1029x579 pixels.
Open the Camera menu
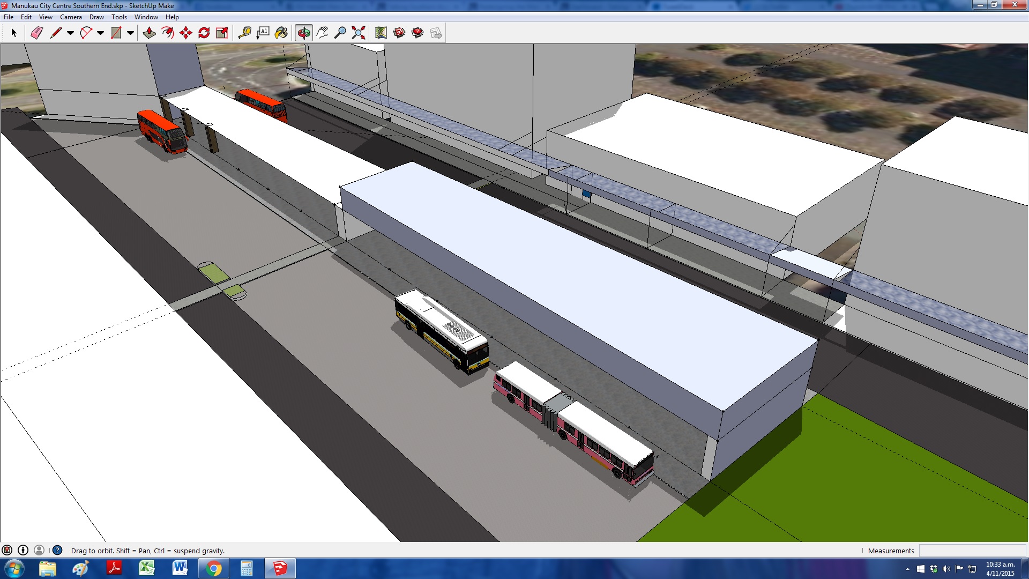click(71, 17)
